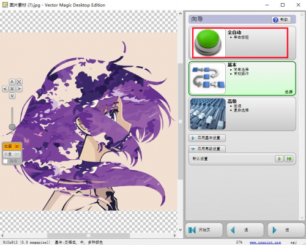Tick the paths checkbox below the vector toggle
The width and height of the screenshot is (306, 245).
click(6, 161)
